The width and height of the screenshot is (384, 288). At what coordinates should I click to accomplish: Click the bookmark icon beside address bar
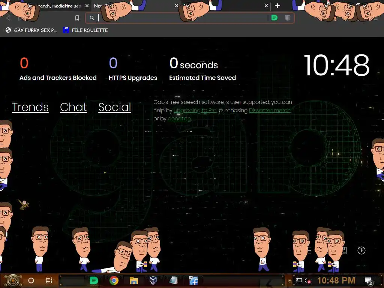coord(77,18)
